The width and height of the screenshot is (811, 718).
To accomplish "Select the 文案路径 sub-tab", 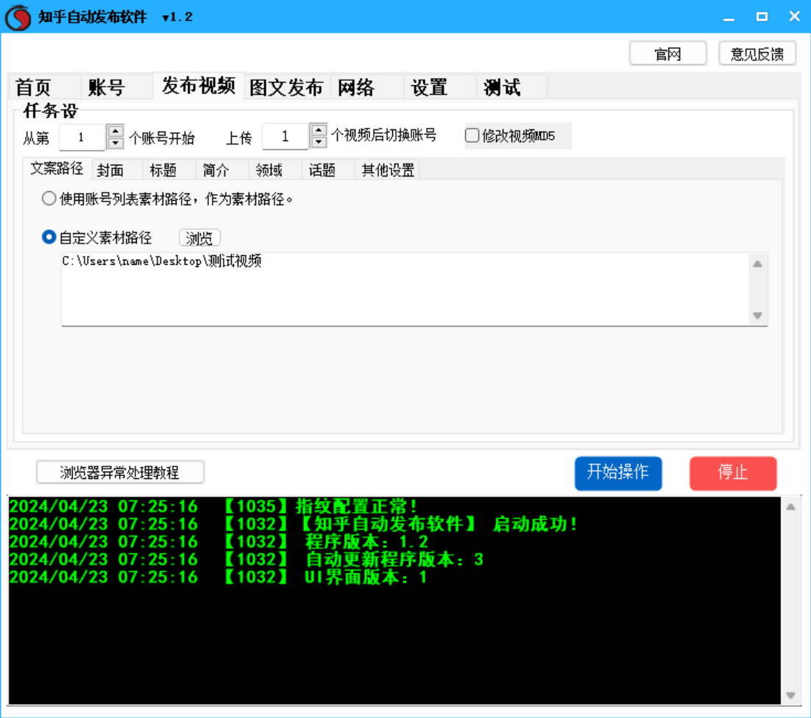I will (x=57, y=168).
